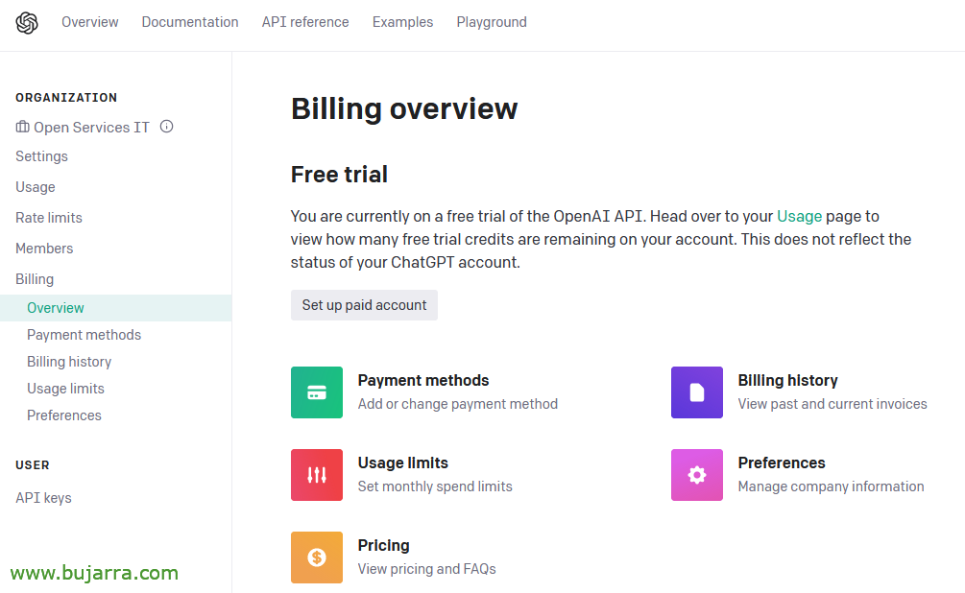This screenshot has width=965, height=593.
Task: Click the red Usage limits sliders icon
Action: pyautogui.click(x=316, y=475)
